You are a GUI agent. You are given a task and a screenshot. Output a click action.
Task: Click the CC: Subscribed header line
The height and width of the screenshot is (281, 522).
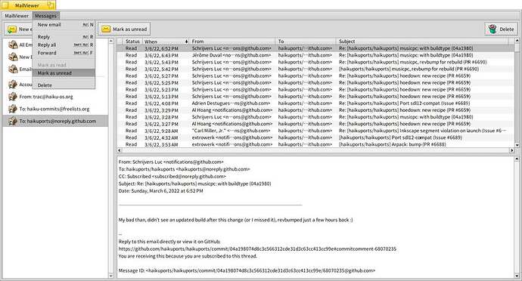pyautogui.click(x=172, y=176)
